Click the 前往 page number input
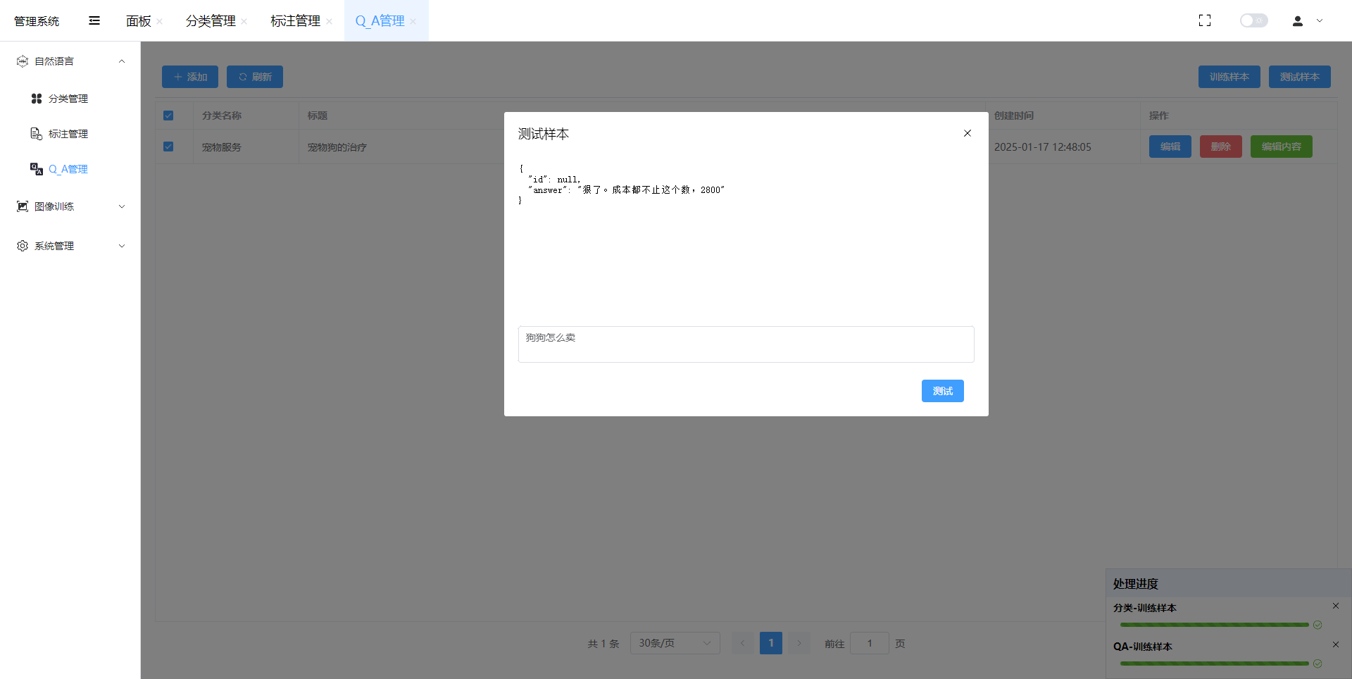The width and height of the screenshot is (1352, 679). [870, 643]
